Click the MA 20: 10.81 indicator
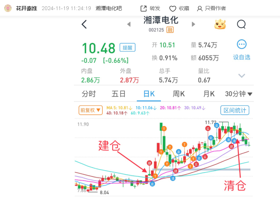The width and height of the screenshot is (280, 197). coord(170,108)
